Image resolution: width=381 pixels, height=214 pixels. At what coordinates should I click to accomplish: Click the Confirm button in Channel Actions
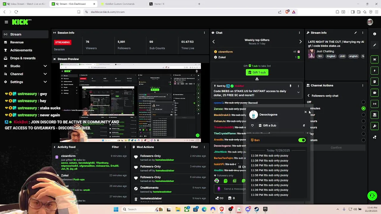336,148
